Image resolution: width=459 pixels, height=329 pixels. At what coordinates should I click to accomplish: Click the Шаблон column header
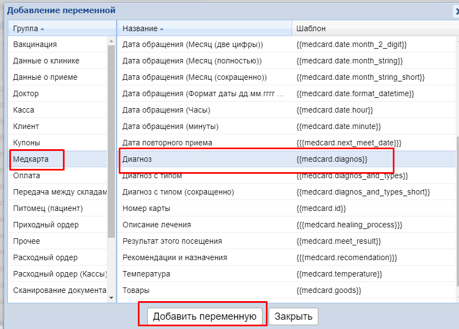pyautogui.click(x=311, y=28)
